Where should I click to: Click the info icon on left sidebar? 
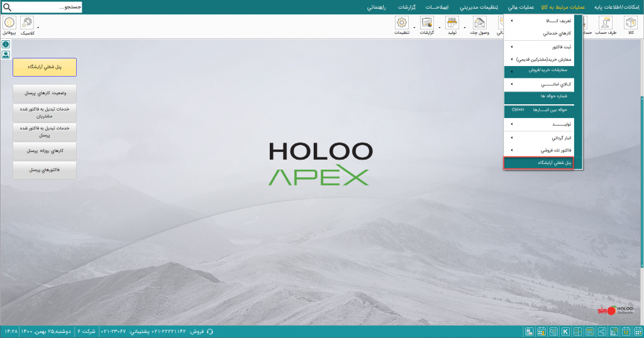click(x=6, y=45)
